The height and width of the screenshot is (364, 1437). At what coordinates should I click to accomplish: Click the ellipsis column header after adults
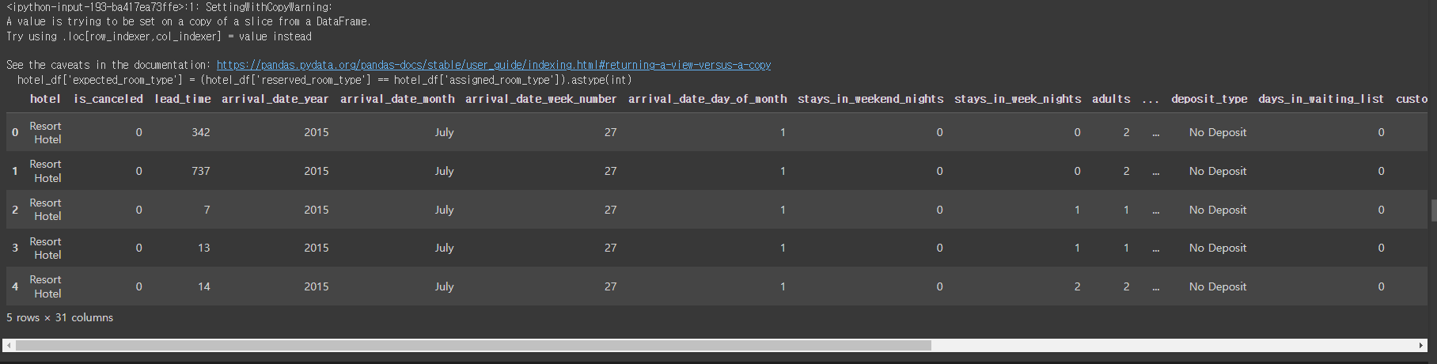pyautogui.click(x=1151, y=100)
